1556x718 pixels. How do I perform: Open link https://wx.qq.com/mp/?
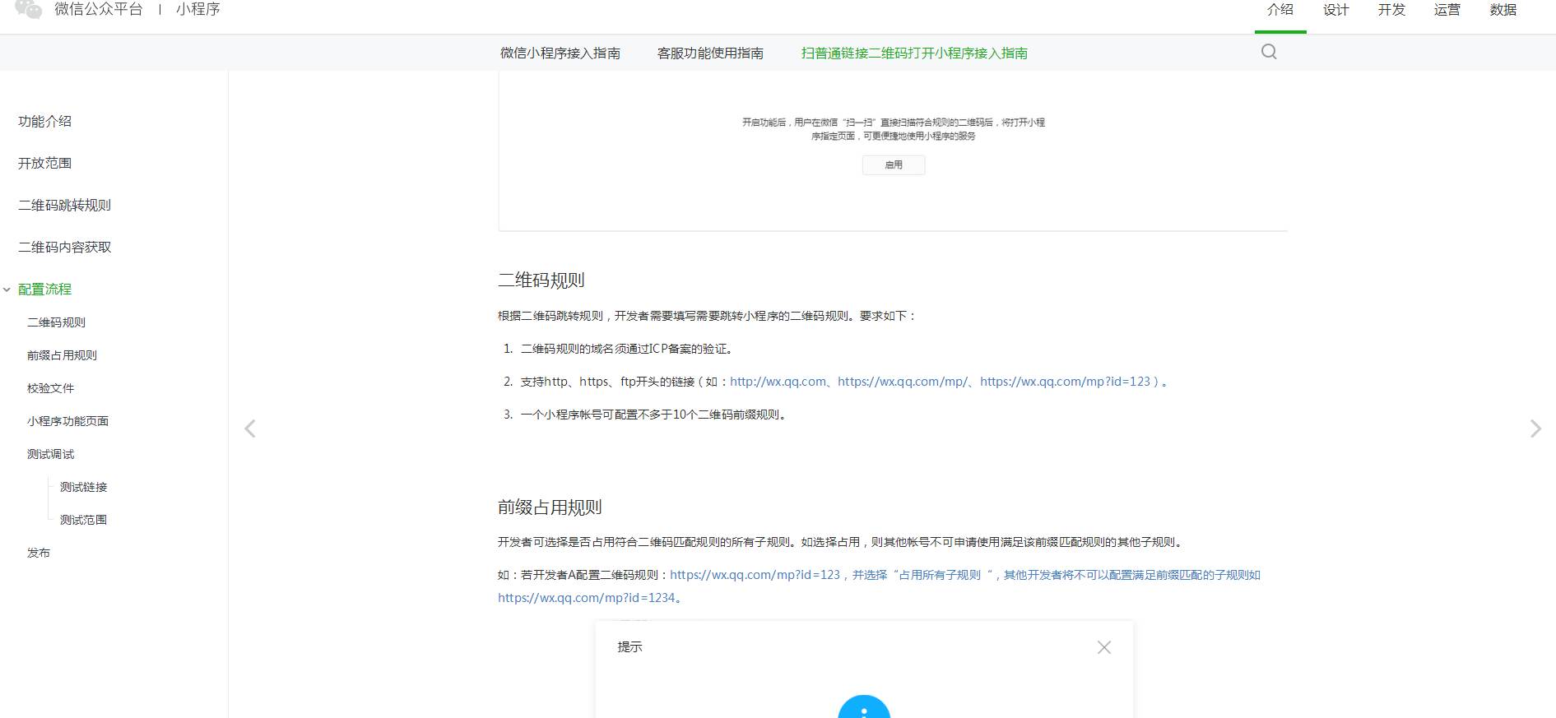click(x=903, y=382)
